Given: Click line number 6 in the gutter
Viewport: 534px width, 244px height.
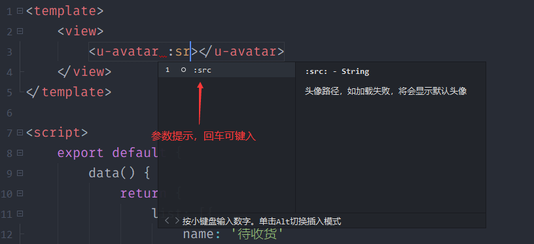Looking at the screenshot, I should (x=9, y=113).
